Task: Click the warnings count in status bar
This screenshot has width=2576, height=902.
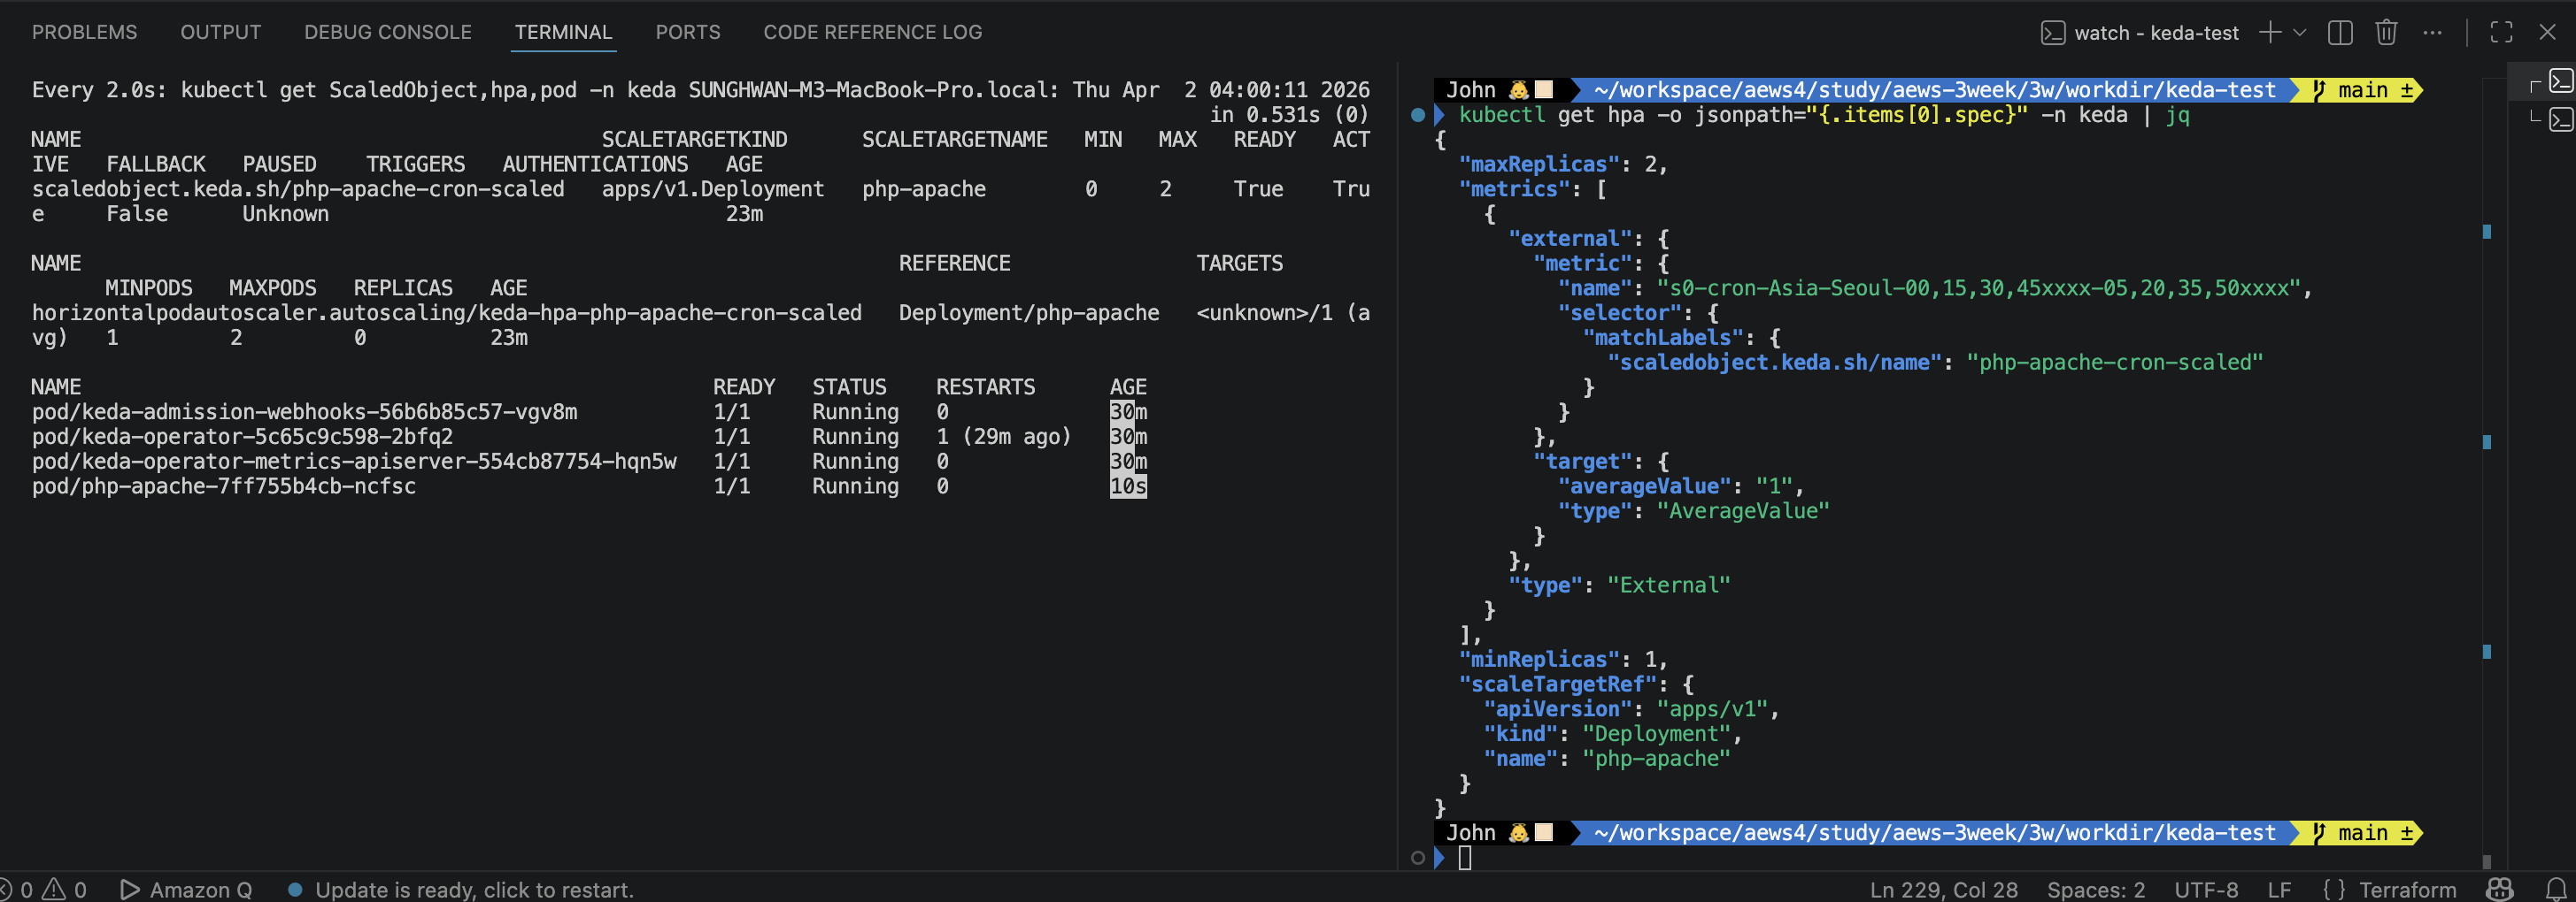Action: pos(65,889)
